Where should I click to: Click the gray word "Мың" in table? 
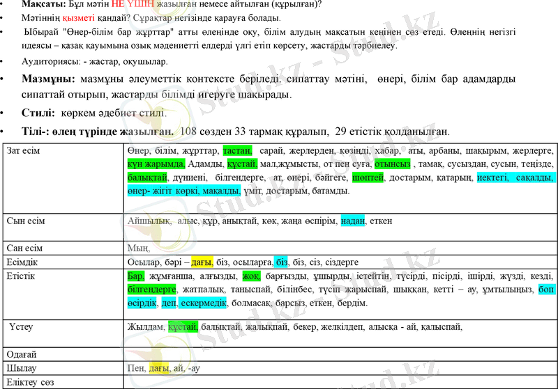[x=139, y=248]
